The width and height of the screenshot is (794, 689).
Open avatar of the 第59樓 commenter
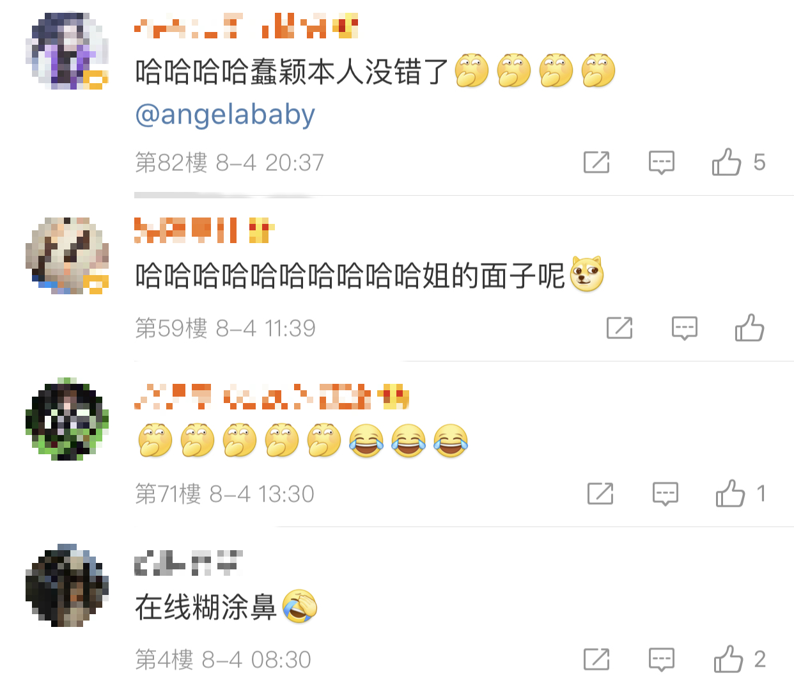tap(67, 256)
